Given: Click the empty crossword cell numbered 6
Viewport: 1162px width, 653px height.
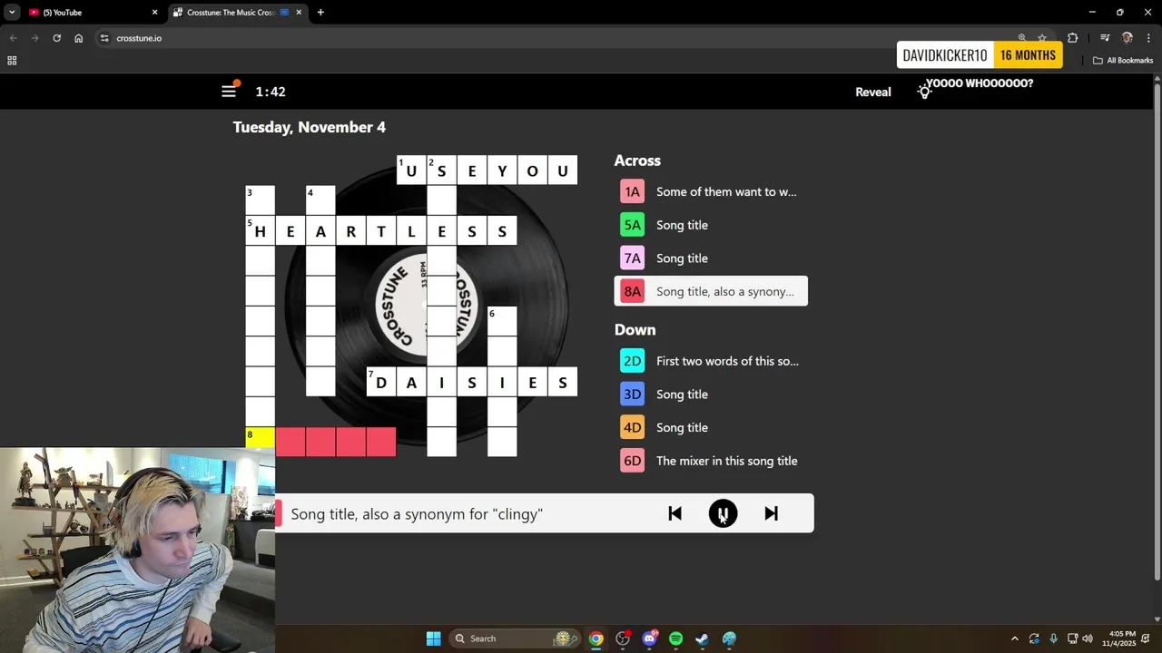Looking at the screenshot, I should (x=502, y=321).
